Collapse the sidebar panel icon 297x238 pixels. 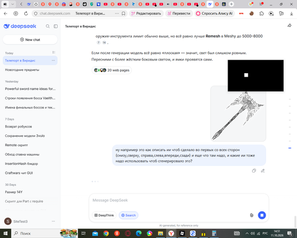56,26
